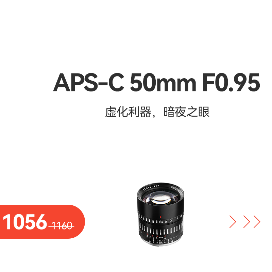
Task: Click the F0.95 text in headline
Action: point(231,82)
